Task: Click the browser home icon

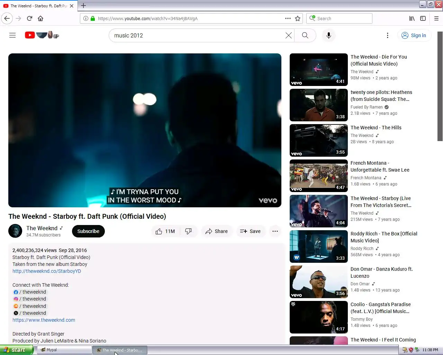Action: [40, 18]
